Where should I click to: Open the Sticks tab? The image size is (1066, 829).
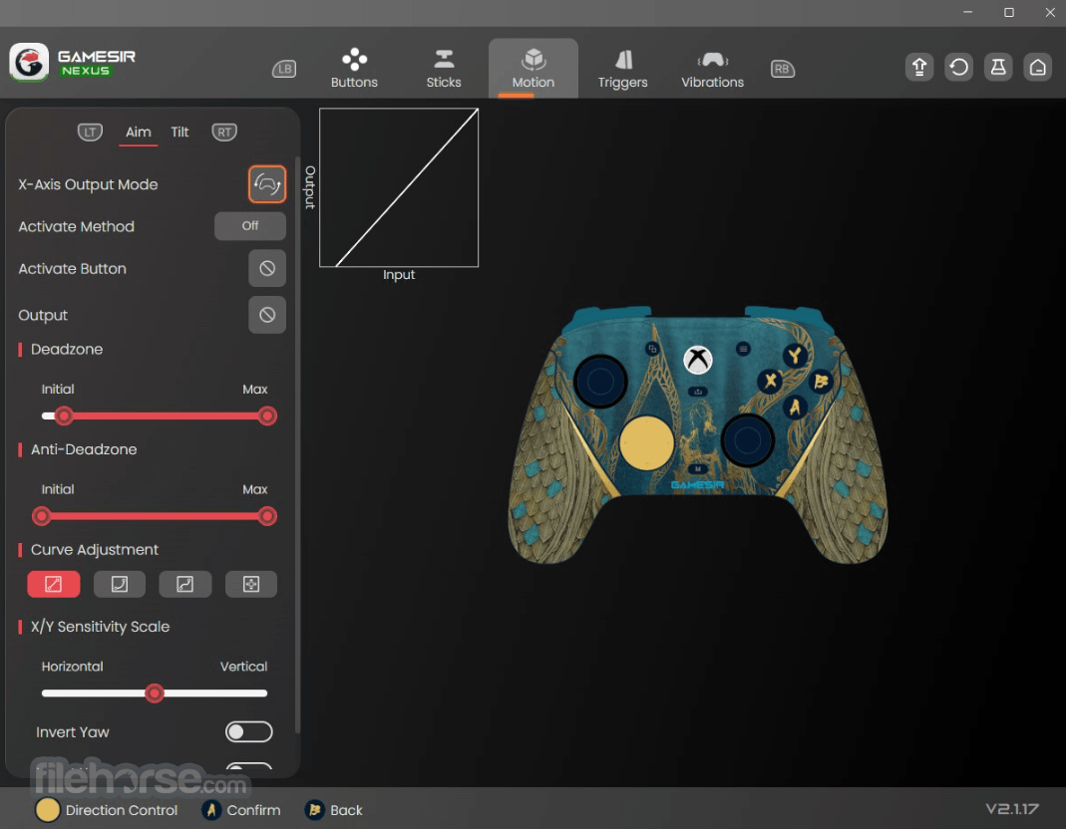tap(444, 68)
